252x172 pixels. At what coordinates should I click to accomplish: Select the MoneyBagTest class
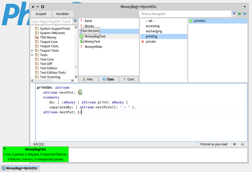109,36
